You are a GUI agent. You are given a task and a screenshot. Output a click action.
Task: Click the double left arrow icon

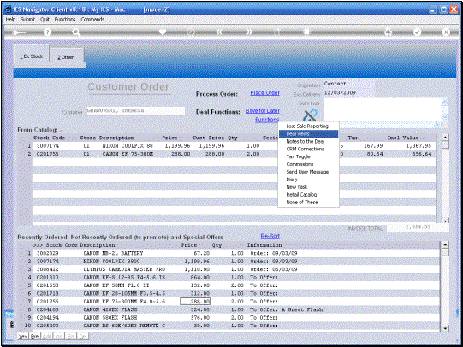[x=219, y=32]
